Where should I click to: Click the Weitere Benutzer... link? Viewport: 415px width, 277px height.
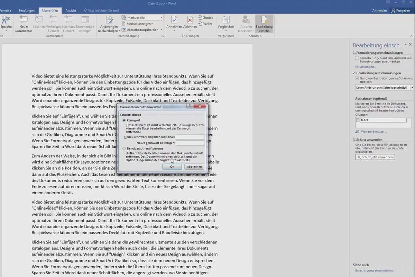[374, 132]
